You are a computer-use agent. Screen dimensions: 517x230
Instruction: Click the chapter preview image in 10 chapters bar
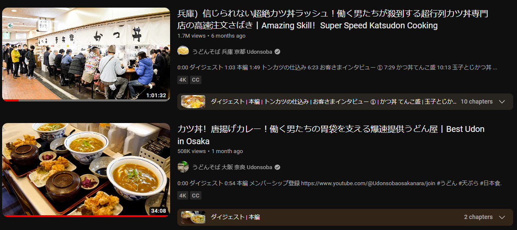tap(193, 102)
